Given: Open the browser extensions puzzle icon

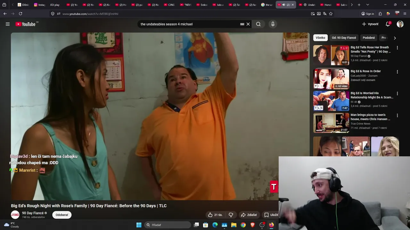Looking at the screenshot, I should click(380, 14).
